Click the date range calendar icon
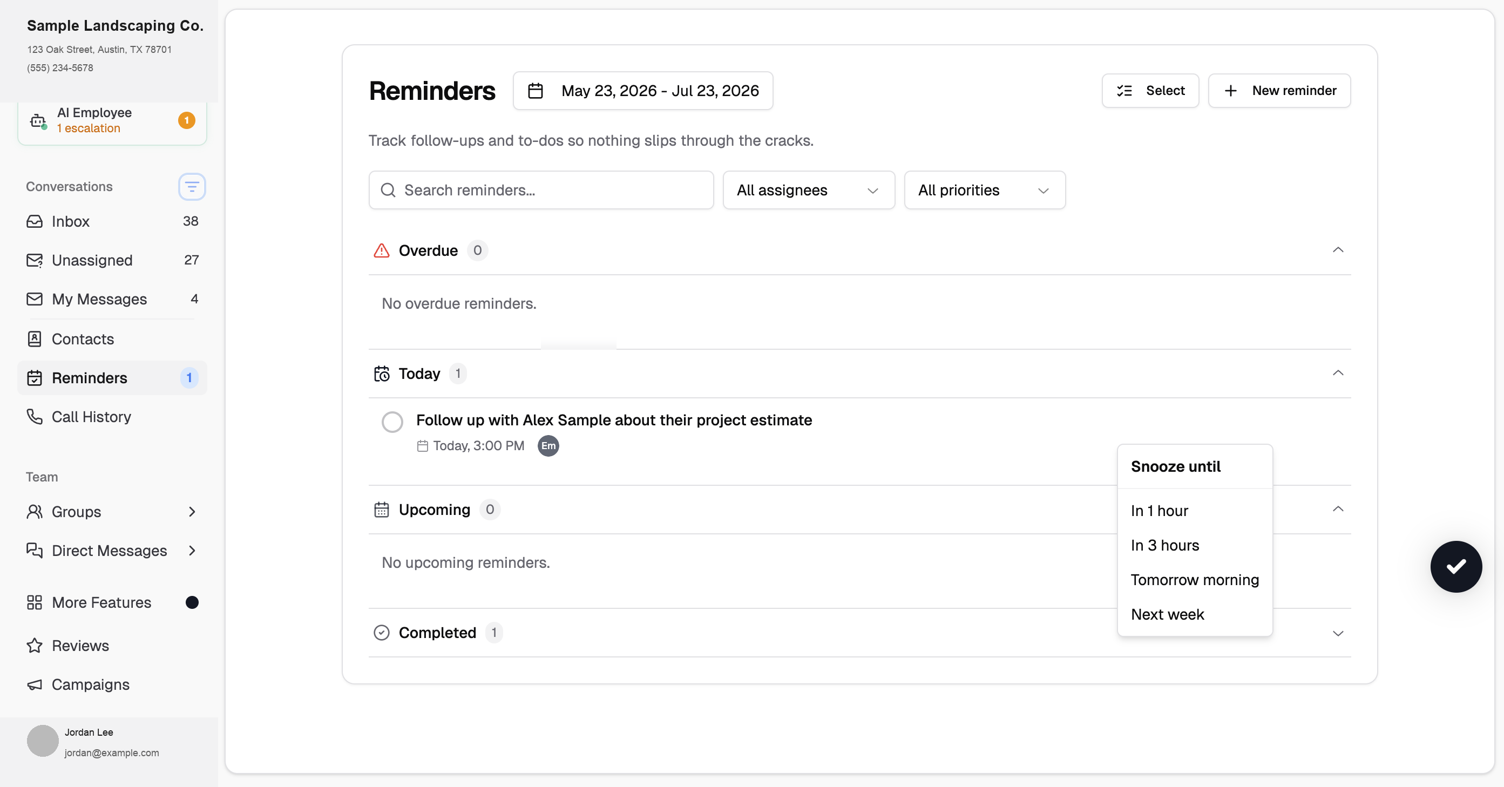This screenshot has height=787, width=1504. pos(536,91)
